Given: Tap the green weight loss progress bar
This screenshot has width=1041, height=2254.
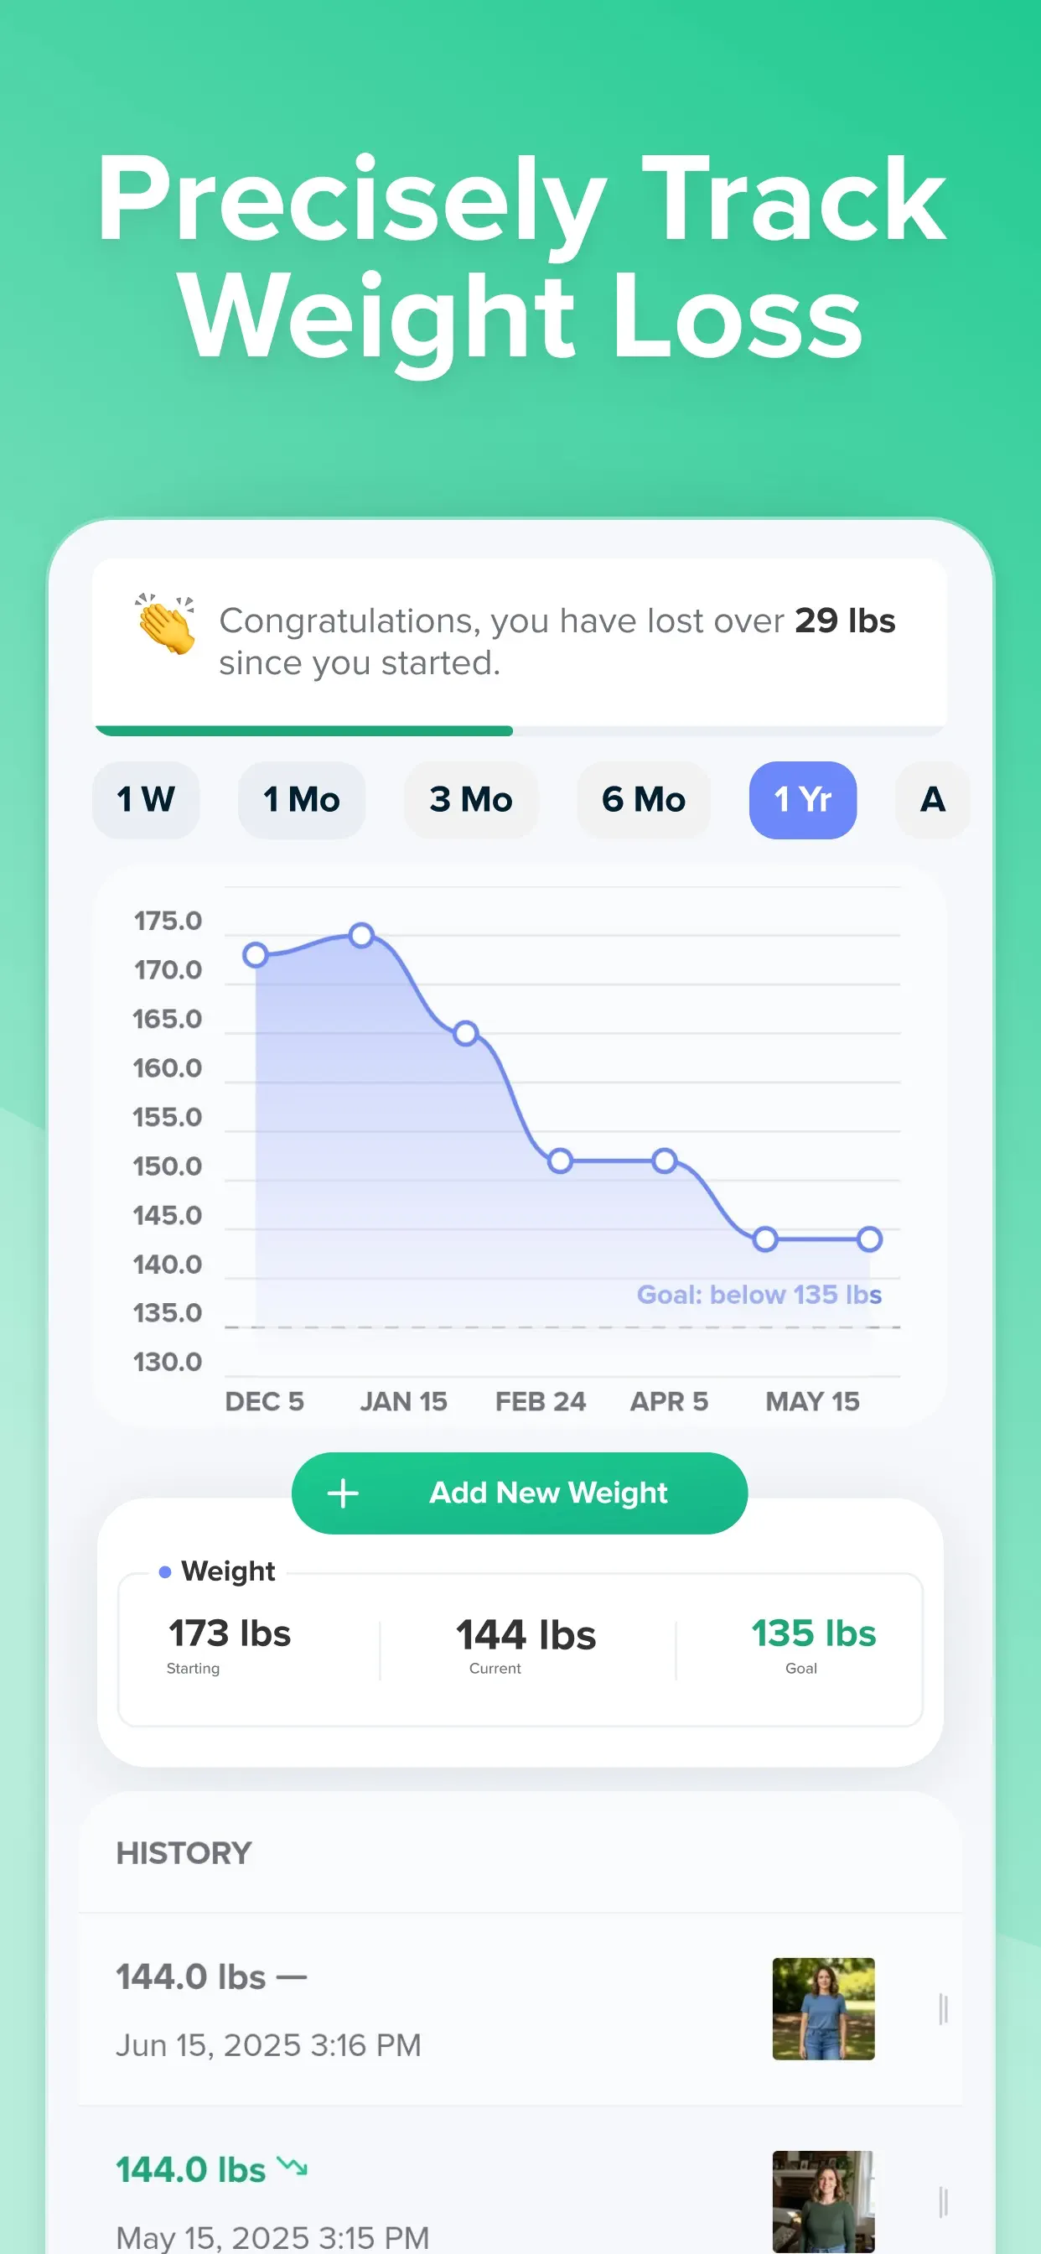Looking at the screenshot, I should (x=303, y=730).
